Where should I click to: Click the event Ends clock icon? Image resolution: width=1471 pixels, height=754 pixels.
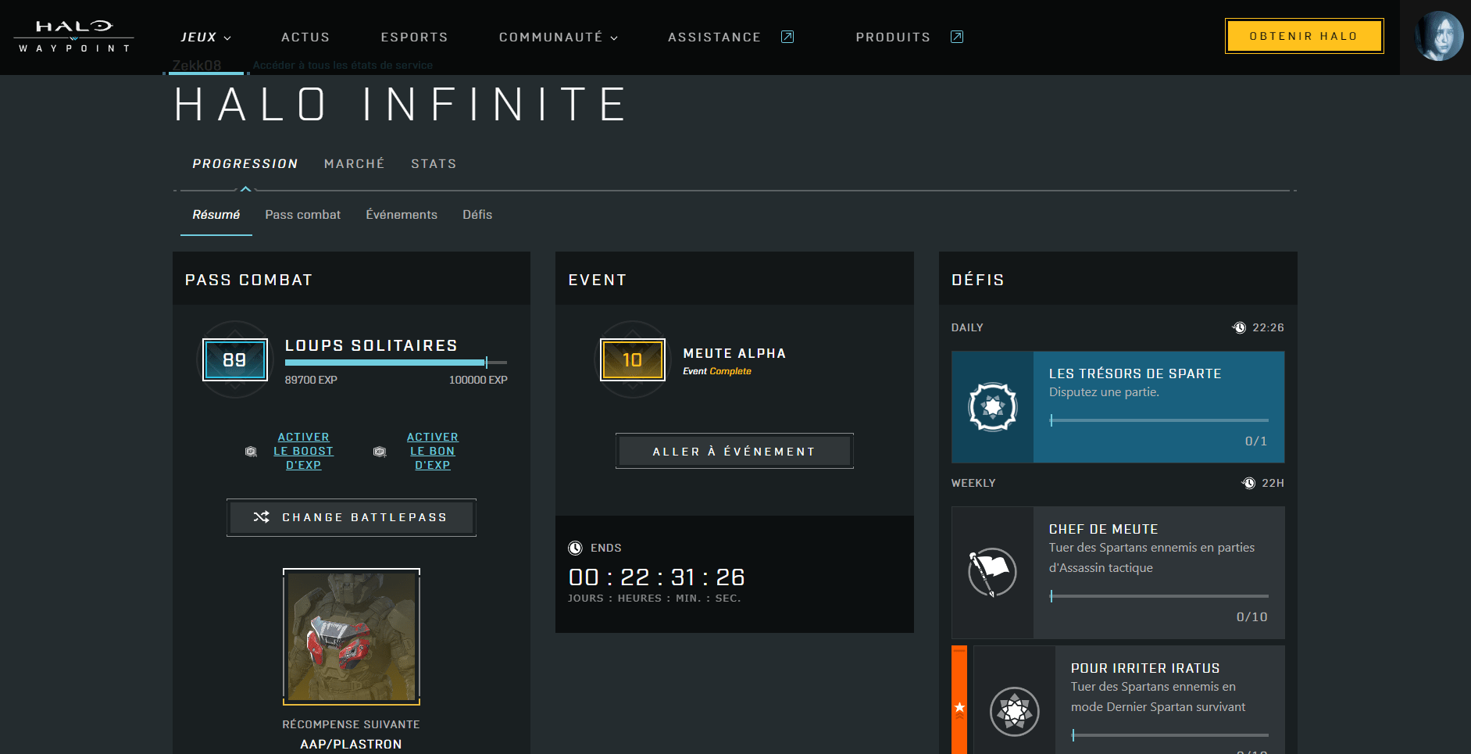click(576, 548)
